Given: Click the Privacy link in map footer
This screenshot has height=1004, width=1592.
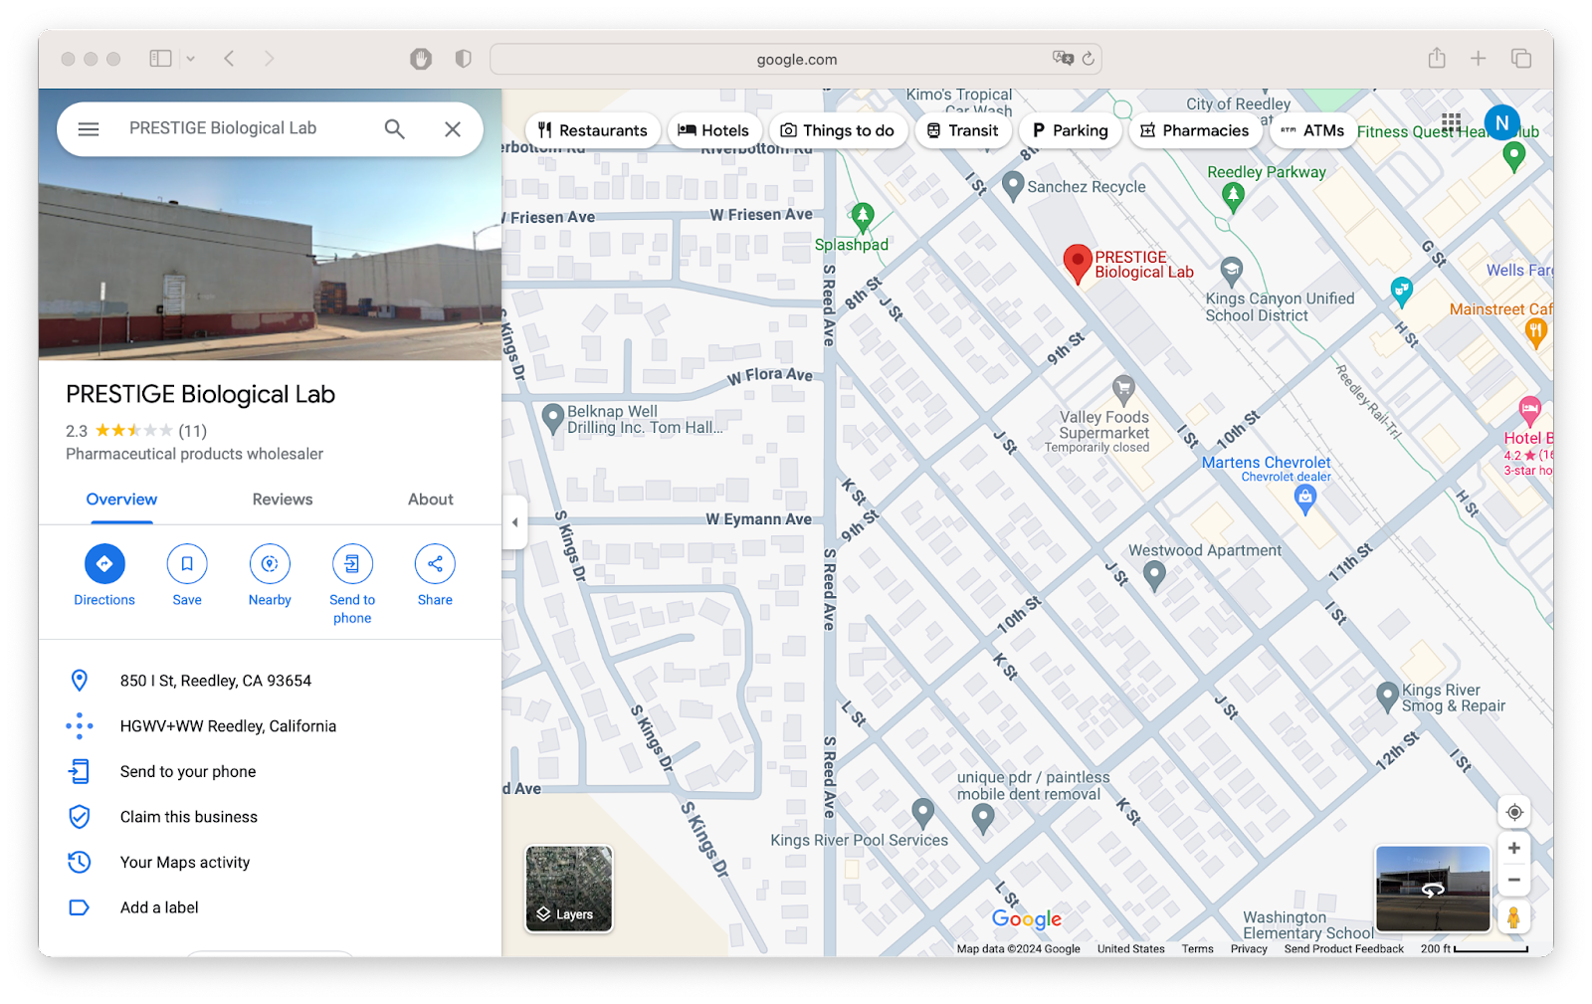Looking at the screenshot, I should click(1249, 949).
